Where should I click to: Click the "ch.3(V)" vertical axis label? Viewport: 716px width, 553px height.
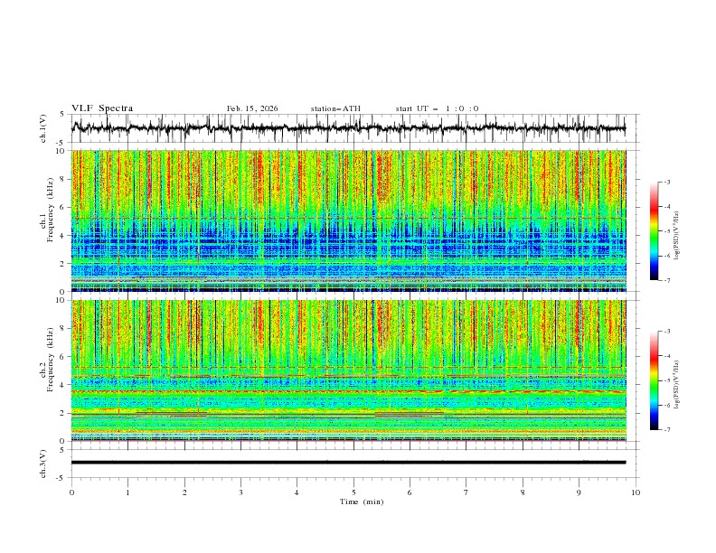pos(43,464)
